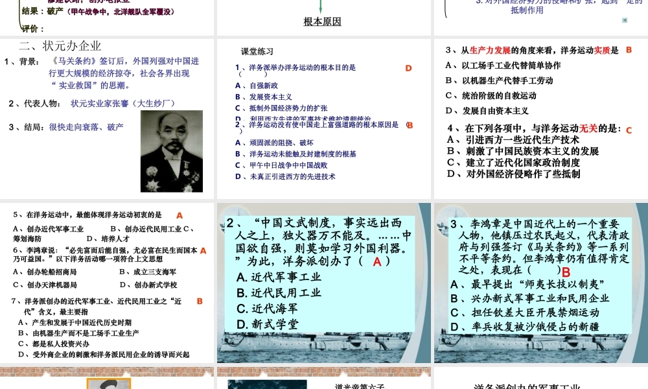Choose option D、发展自由资本主义
648x389 pixels.
(487, 111)
